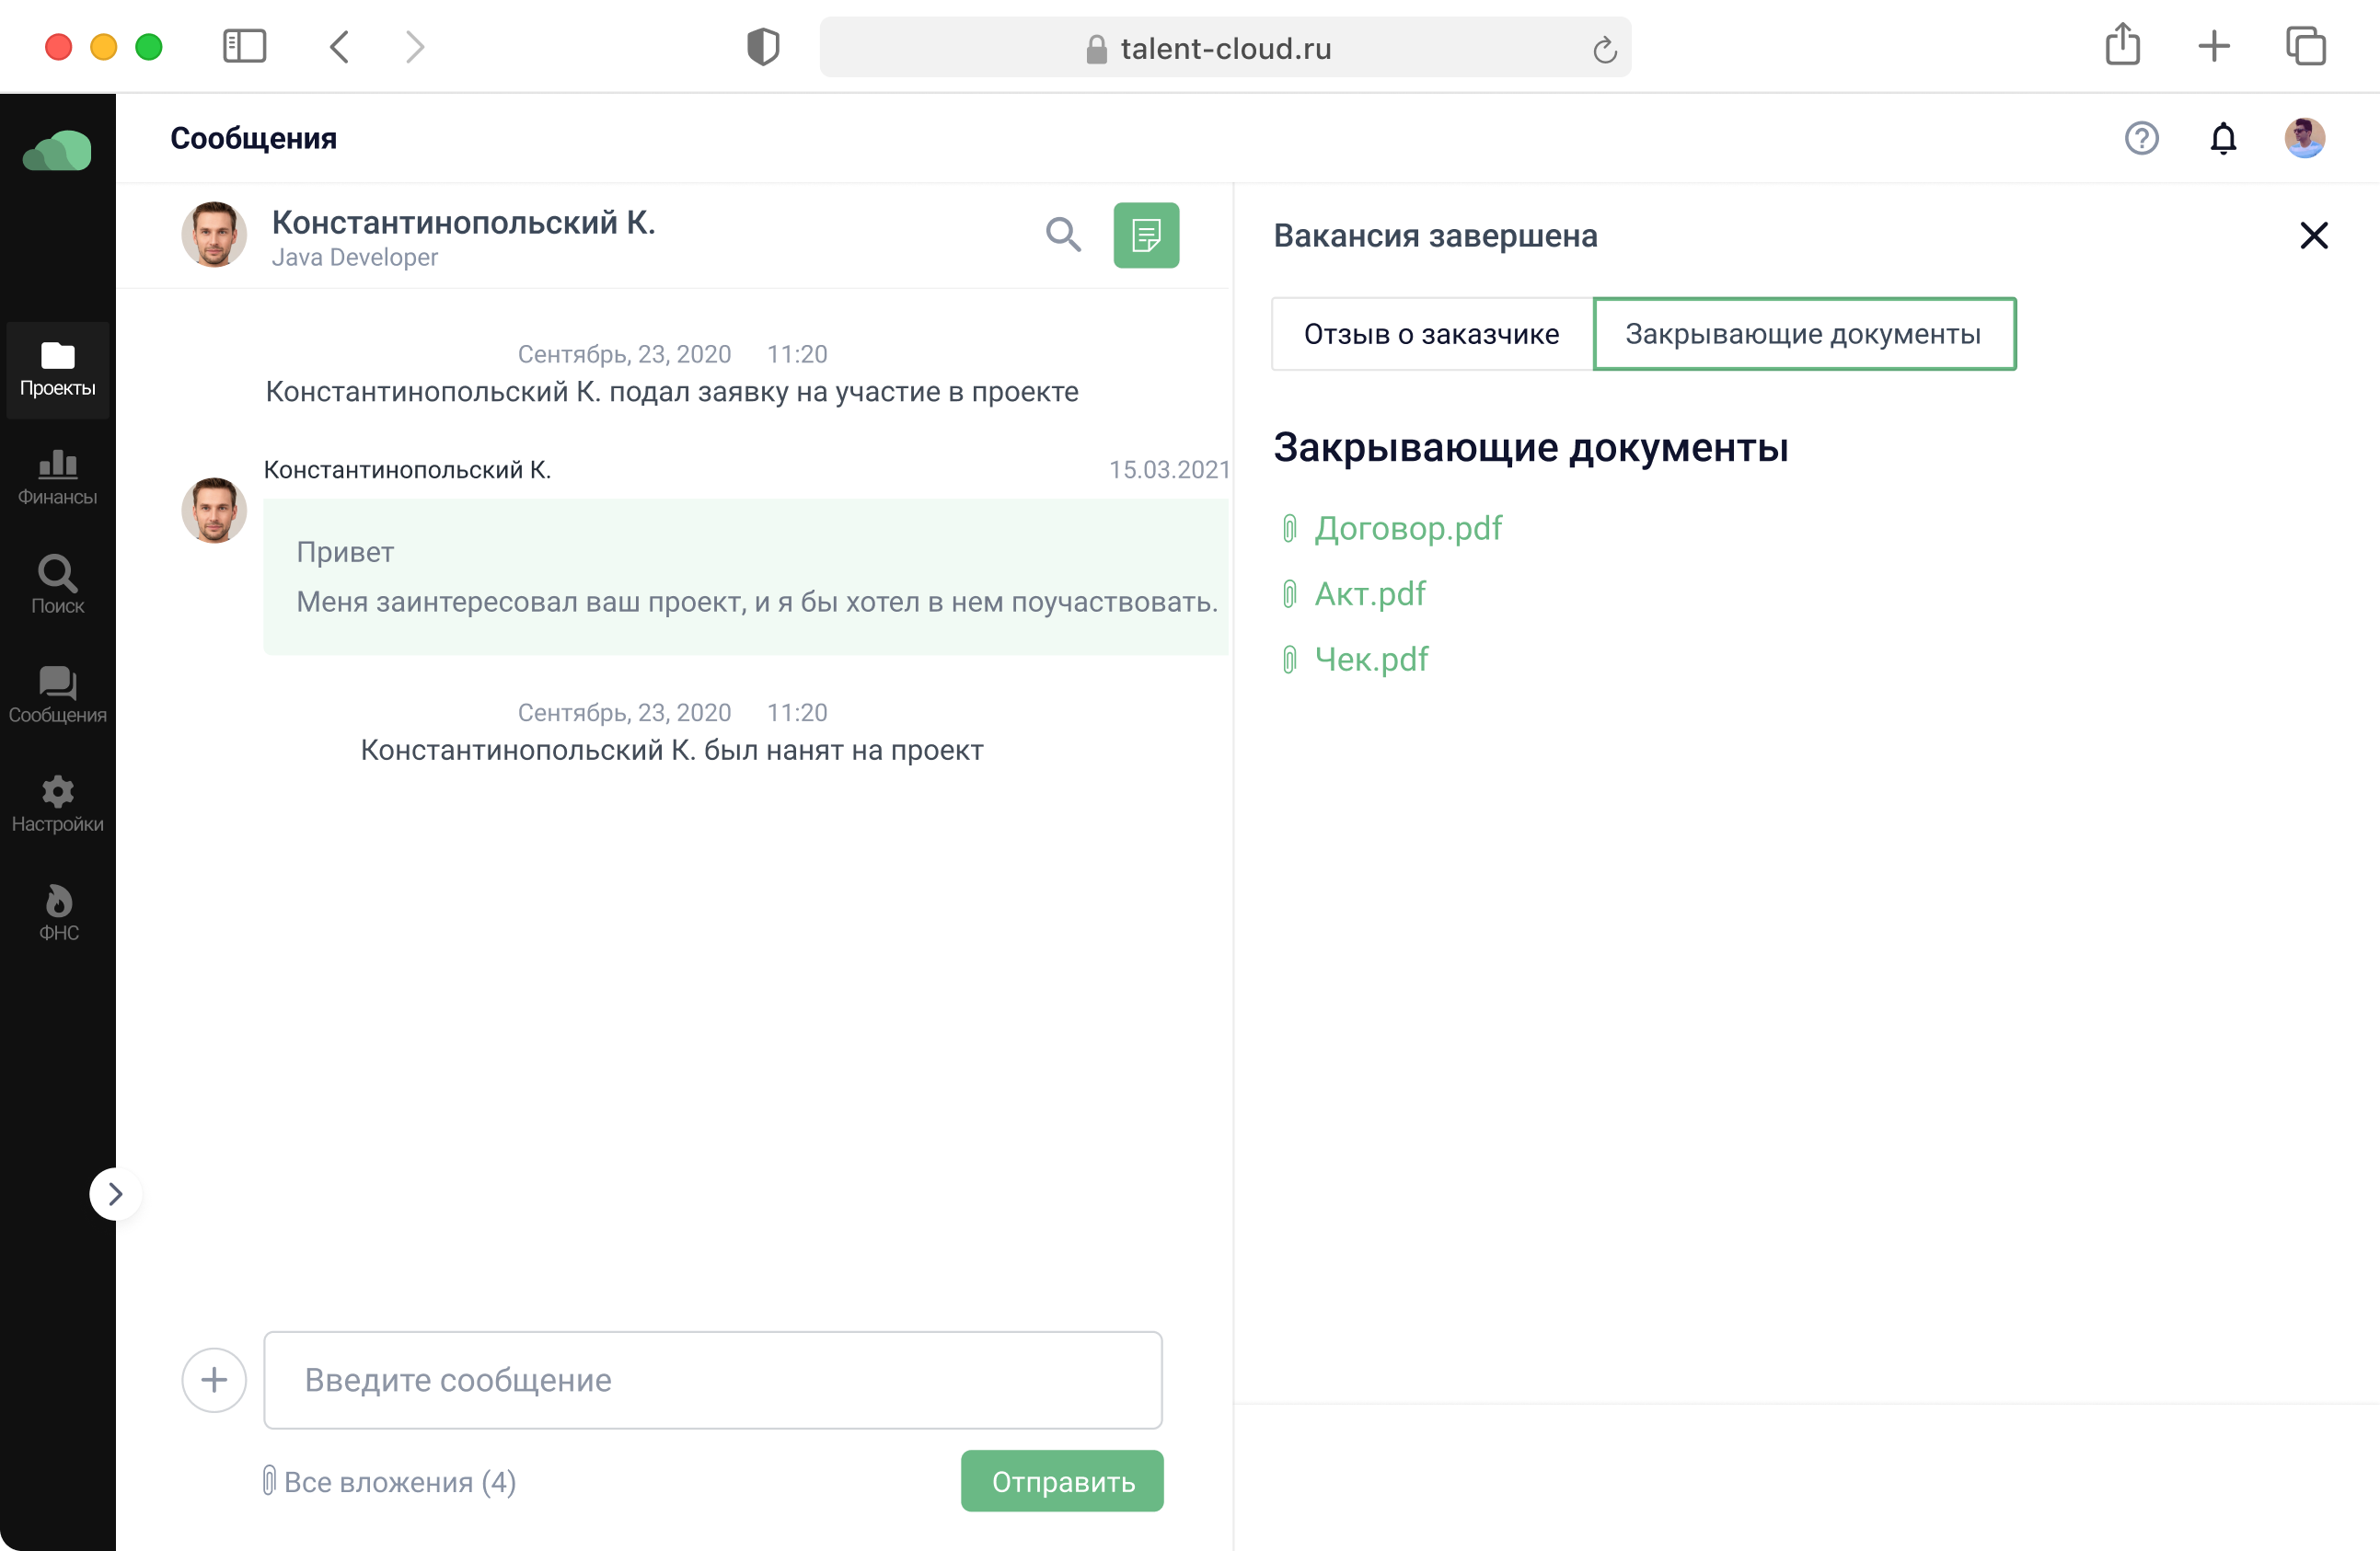The image size is (2380, 1551).
Task: Open the help question mark icon
Action: pyautogui.click(x=2142, y=138)
